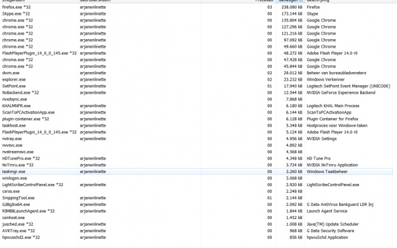This screenshot has height=248, width=397.
Task: Click the 'Plugin Container for Firefox' description
Action: (333, 119)
